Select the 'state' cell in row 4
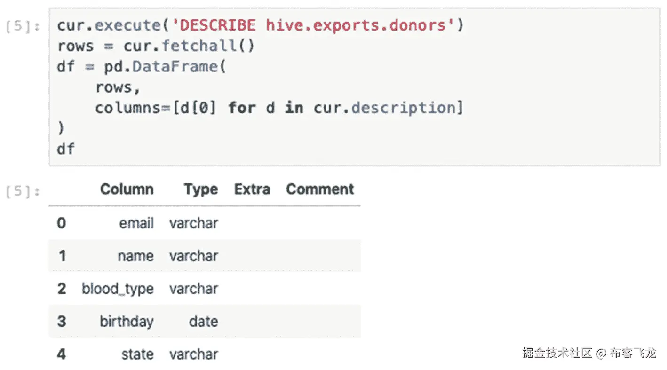 coord(137,354)
